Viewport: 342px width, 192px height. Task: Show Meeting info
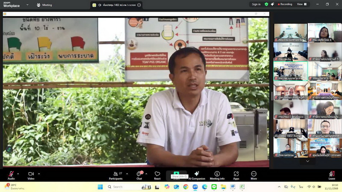tap(217, 175)
